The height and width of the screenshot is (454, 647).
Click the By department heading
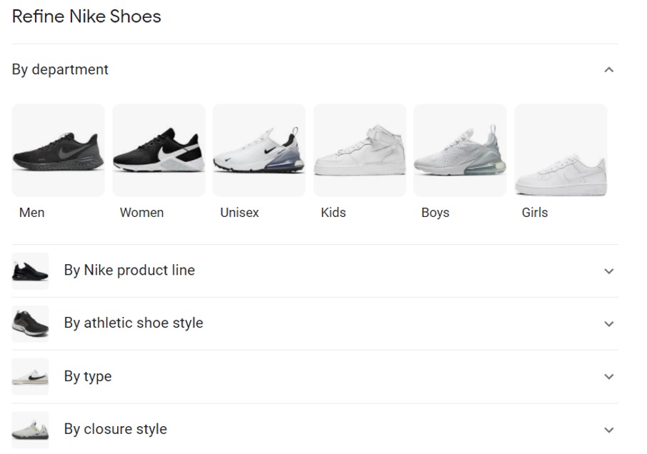60,70
